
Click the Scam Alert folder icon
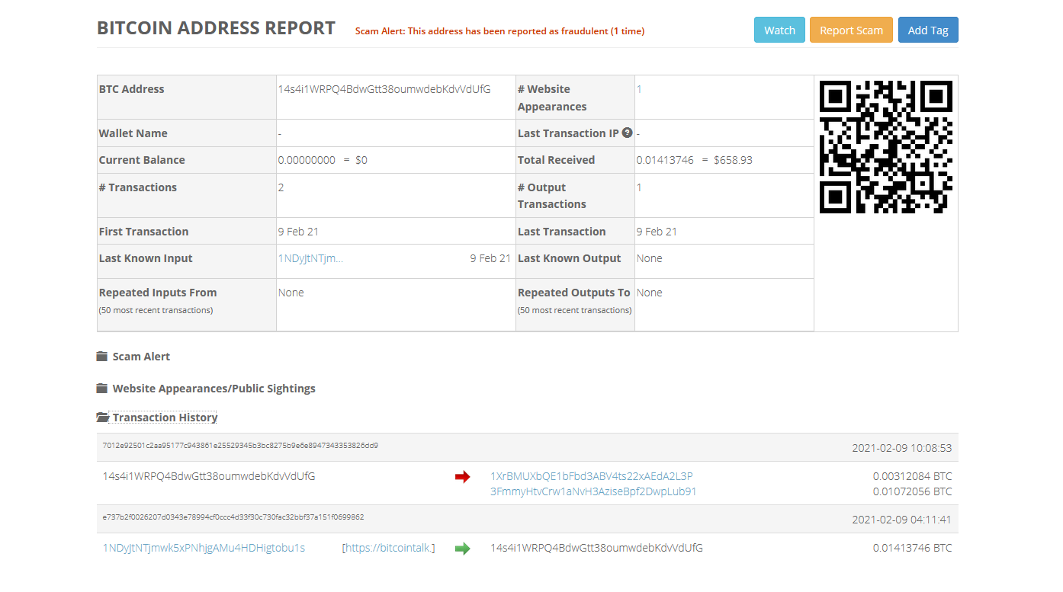(102, 357)
